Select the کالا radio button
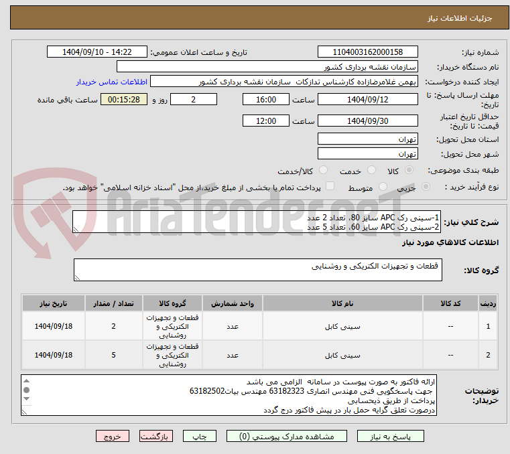510x454 pixels. pos(409,170)
